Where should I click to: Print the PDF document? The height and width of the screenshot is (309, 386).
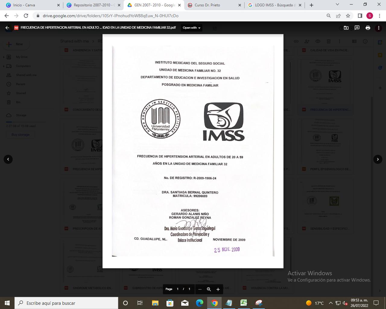pyautogui.click(x=368, y=28)
